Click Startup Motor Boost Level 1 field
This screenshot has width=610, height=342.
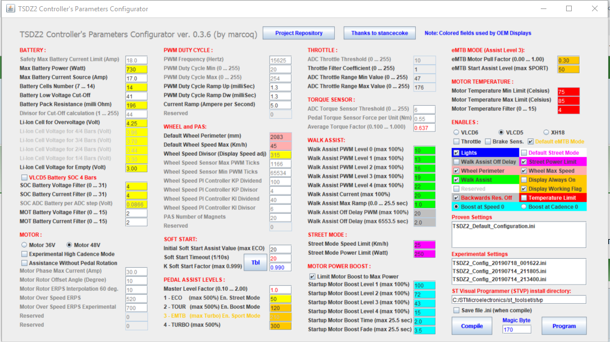[424, 286]
